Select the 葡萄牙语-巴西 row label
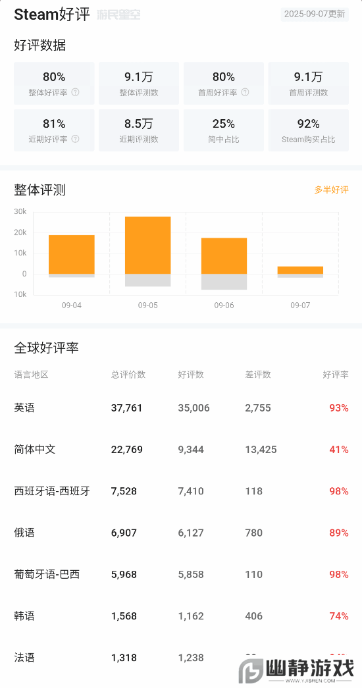The height and width of the screenshot is (688, 362). [47, 574]
